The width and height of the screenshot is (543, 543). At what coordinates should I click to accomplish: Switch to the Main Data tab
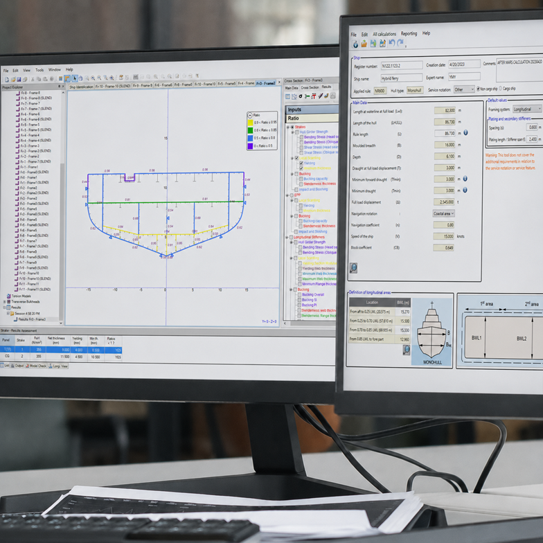point(292,88)
